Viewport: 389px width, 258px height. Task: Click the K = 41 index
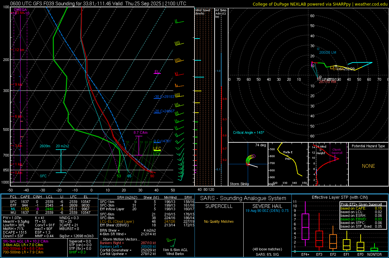(x=40, y=218)
